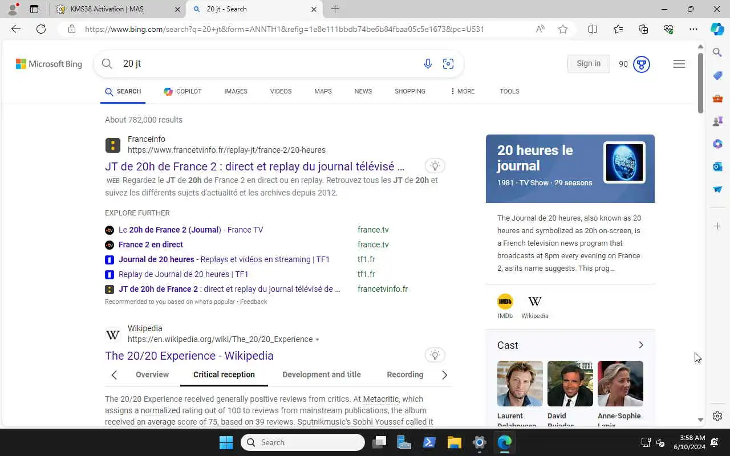Click Laurent Delahousse cast photo
Image resolution: width=730 pixels, height=456 pixels.
click(520, 384)
